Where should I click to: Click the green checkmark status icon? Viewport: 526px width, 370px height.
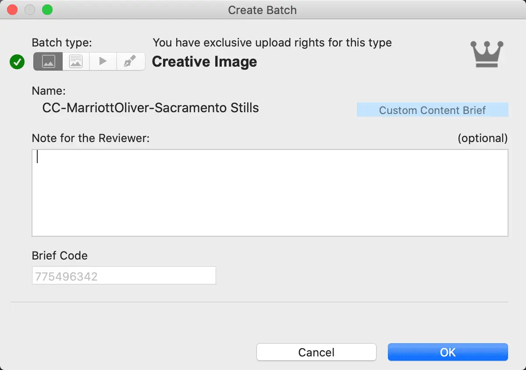(17, 62)
